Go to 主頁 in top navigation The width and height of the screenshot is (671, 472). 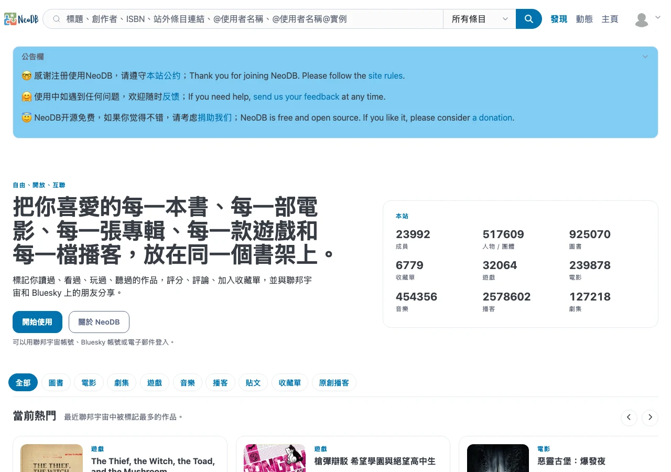click(610, 19)
